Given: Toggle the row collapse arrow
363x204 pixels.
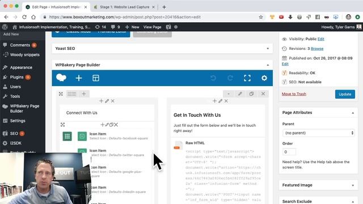Looking at the screenshot, I should (229, 93).
